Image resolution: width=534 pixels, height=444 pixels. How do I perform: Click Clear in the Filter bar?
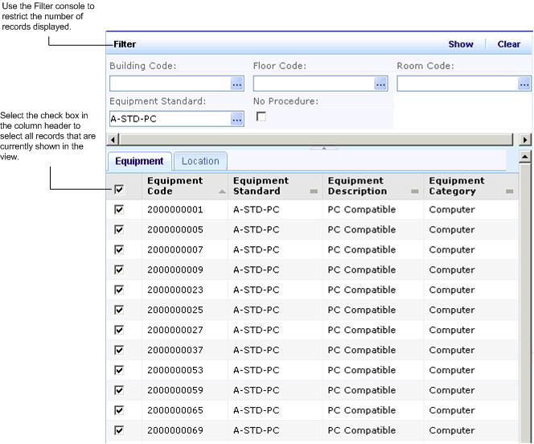click(509, 44)
